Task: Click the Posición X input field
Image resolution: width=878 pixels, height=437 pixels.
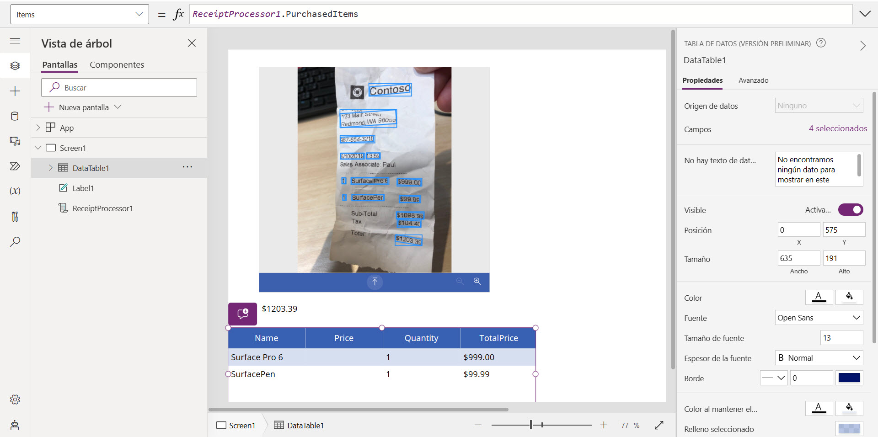Action: coord(799,230)
